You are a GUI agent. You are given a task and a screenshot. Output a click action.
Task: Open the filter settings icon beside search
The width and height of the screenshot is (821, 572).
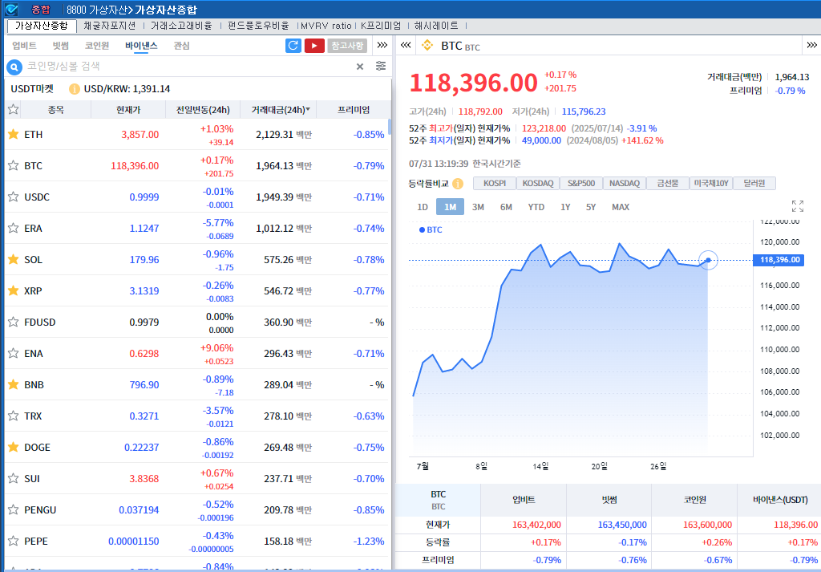pos(381,66)
